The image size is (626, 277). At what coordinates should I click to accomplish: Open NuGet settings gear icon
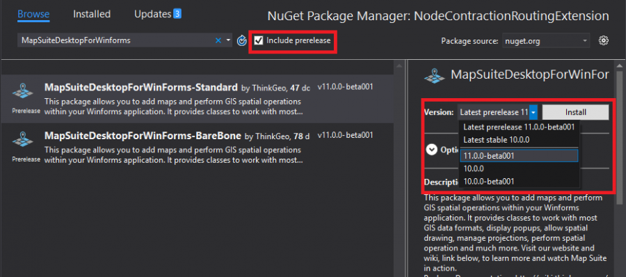point(604,40)
